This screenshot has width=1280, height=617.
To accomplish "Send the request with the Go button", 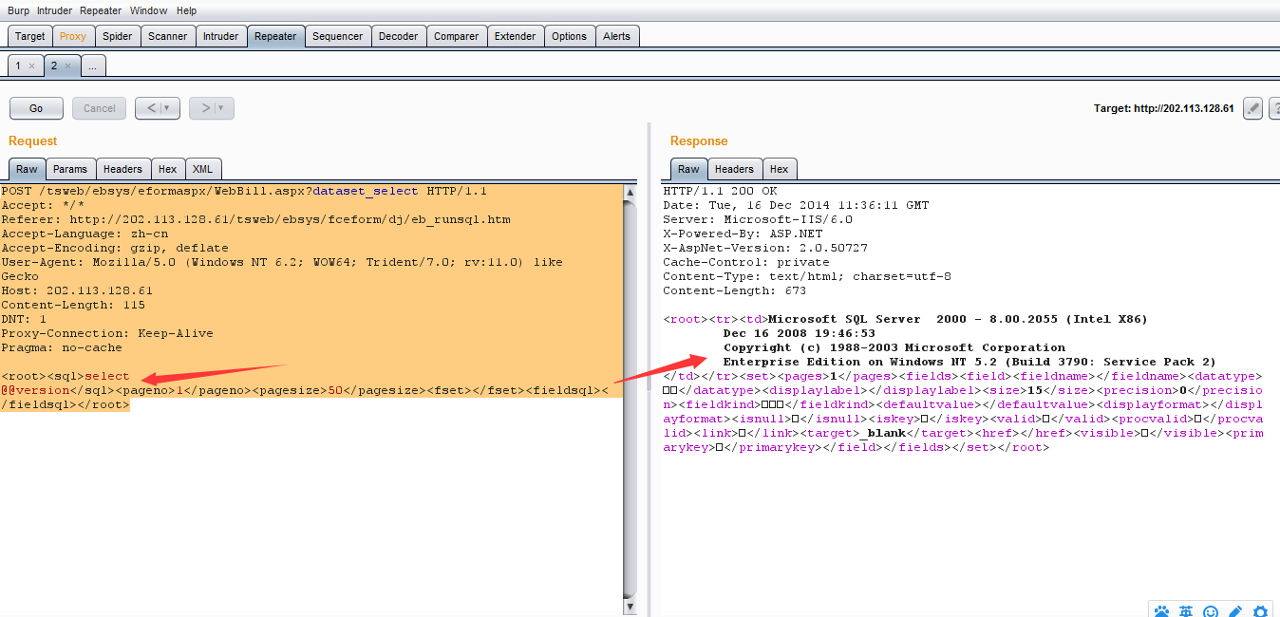I will [36, 108].
